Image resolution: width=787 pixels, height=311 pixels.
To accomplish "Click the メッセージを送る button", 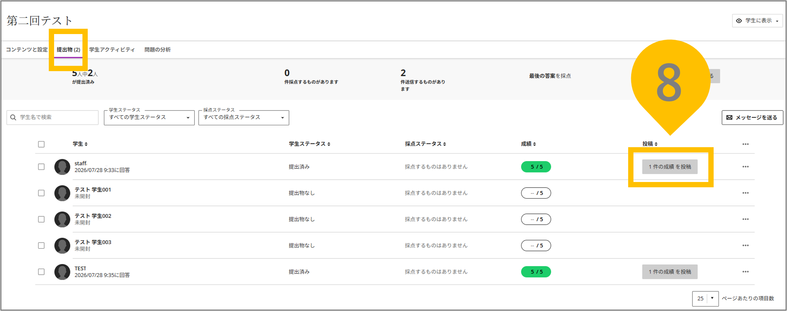I will (752, 117).
